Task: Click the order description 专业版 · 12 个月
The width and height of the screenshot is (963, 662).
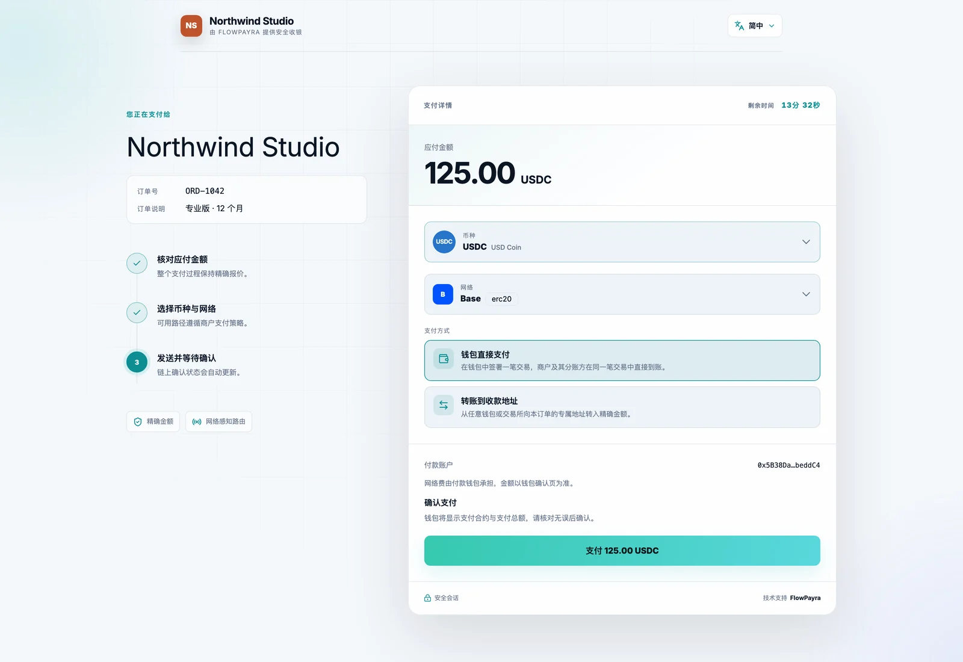Action: 214,208
